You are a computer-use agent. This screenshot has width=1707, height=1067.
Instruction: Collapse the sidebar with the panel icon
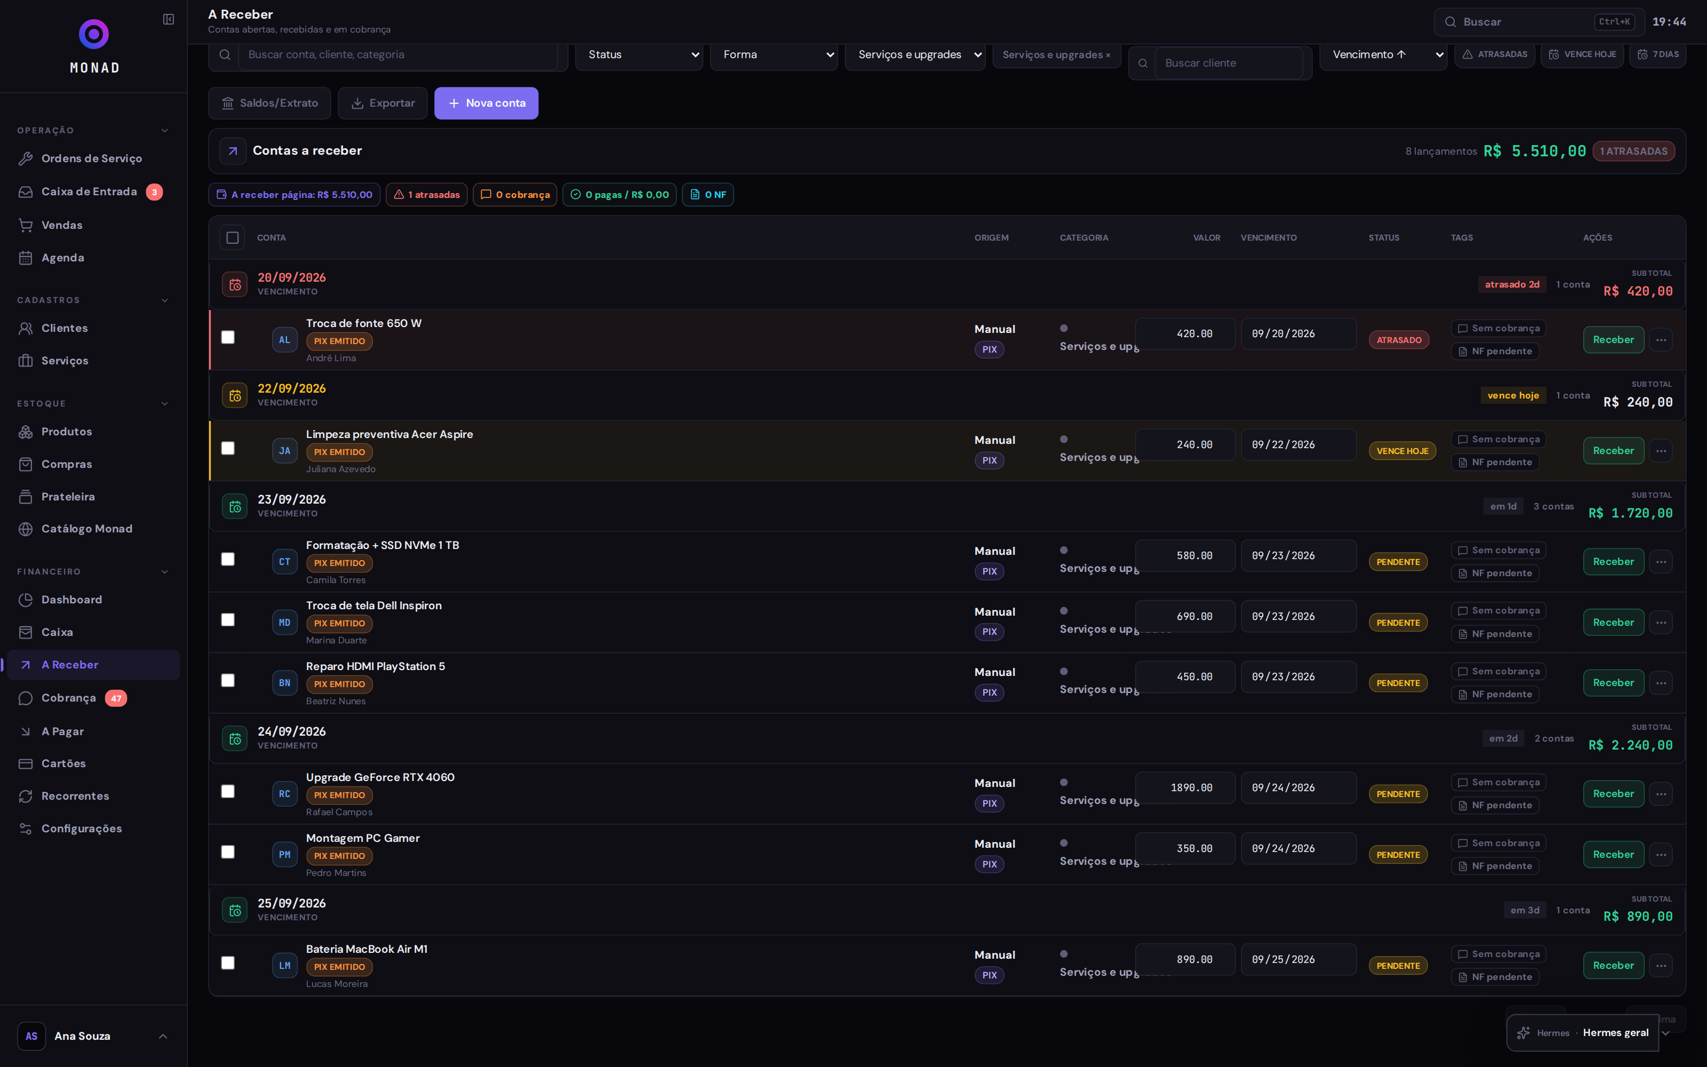pos(169,19)
